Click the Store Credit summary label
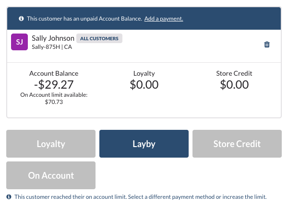The width and height of the screenshot is (288, 206). click(234, 73)
